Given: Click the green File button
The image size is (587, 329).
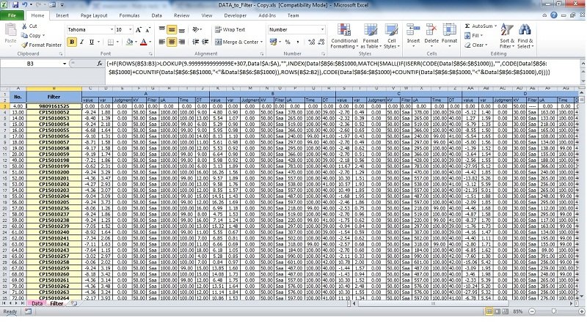Looking at the screenshot, I should (12, 15).
